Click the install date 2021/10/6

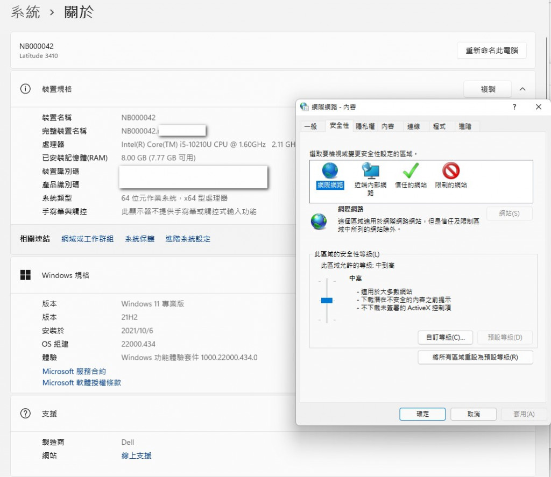pyautogui.click(x=137, y=331)
